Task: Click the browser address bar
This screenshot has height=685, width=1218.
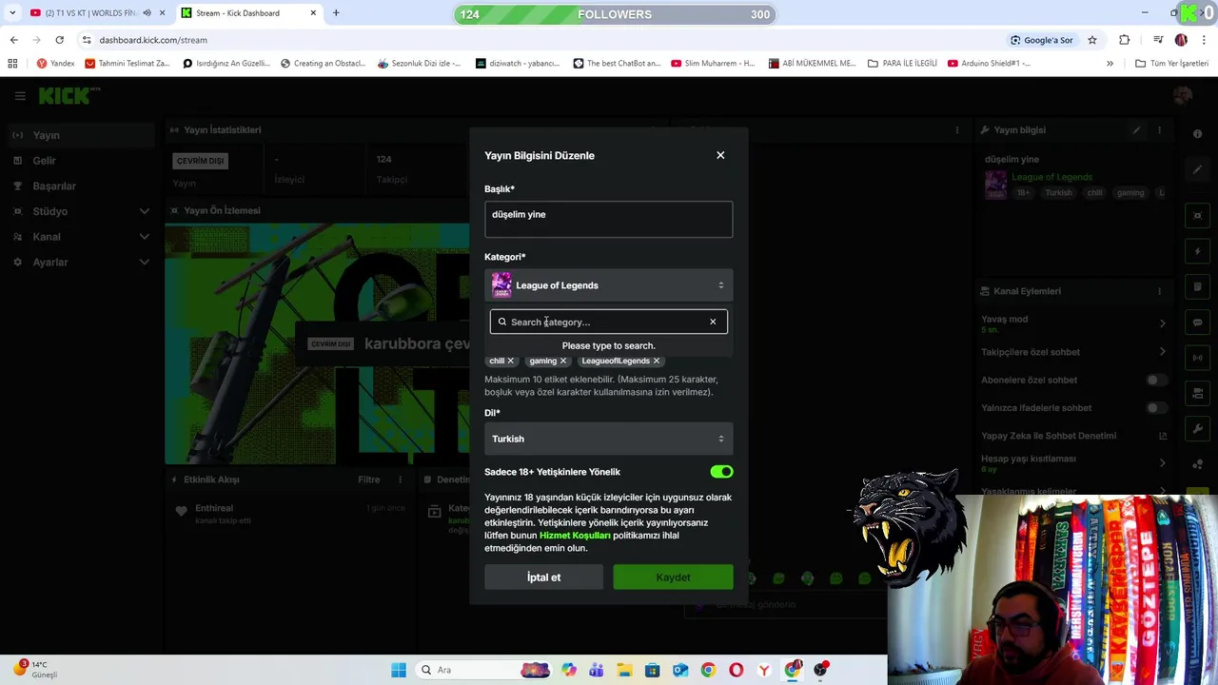Action: 542,40
